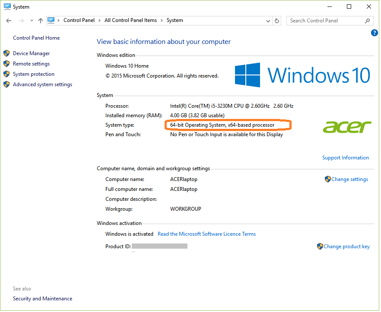Click the up-level arrow in address bar

[41, 21]
